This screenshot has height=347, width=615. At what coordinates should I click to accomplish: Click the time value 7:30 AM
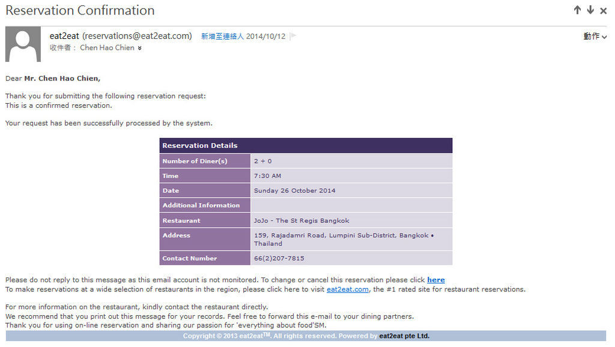coord(267,176)
